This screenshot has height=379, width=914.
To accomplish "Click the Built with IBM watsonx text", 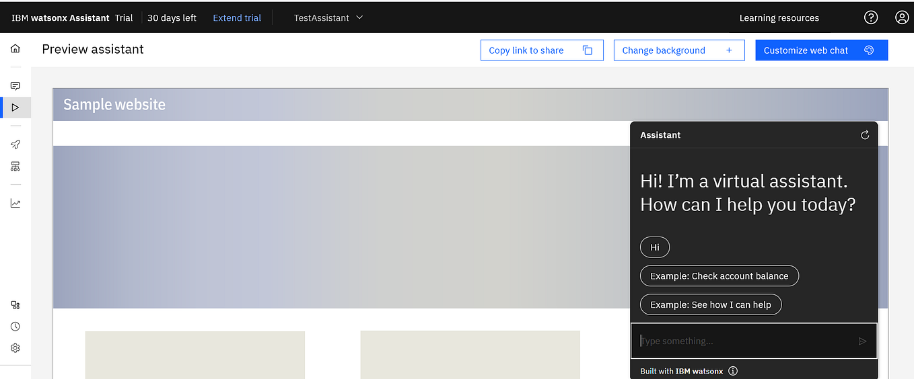I will tap(681, 371).
